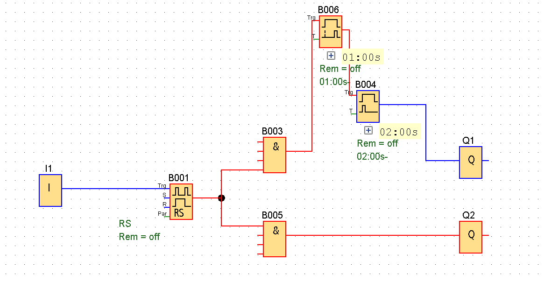Expand parameters under B006 block
544x282 pixels.
(x=331, y=56)
